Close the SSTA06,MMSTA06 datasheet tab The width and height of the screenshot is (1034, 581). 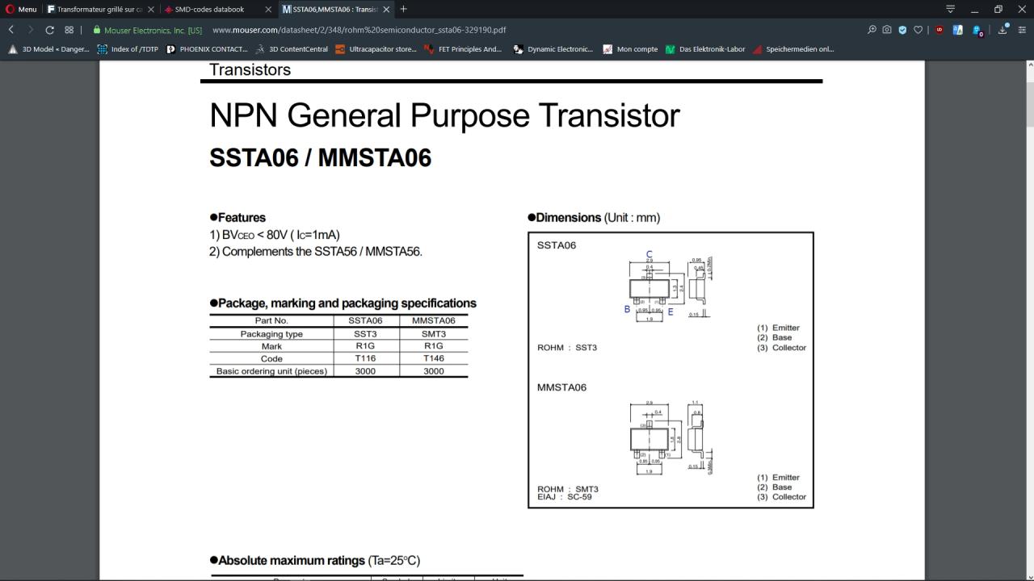(x=386, y=10)
